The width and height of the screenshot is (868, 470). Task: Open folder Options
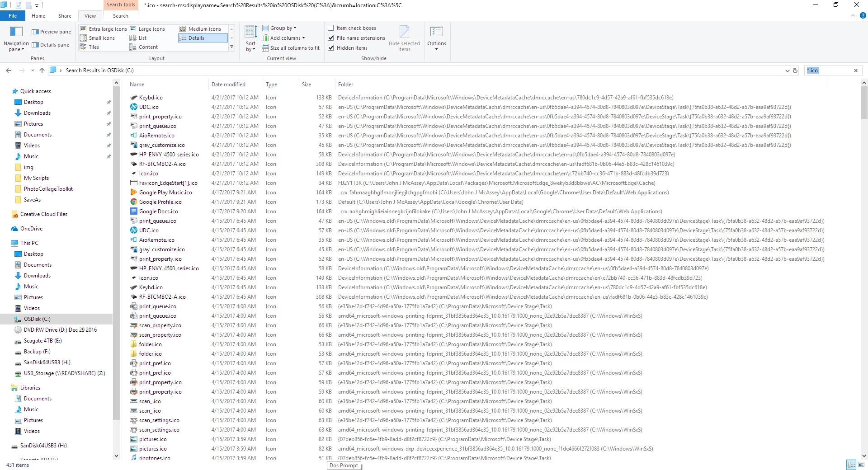pyautogui.click(x=437, y=39)
